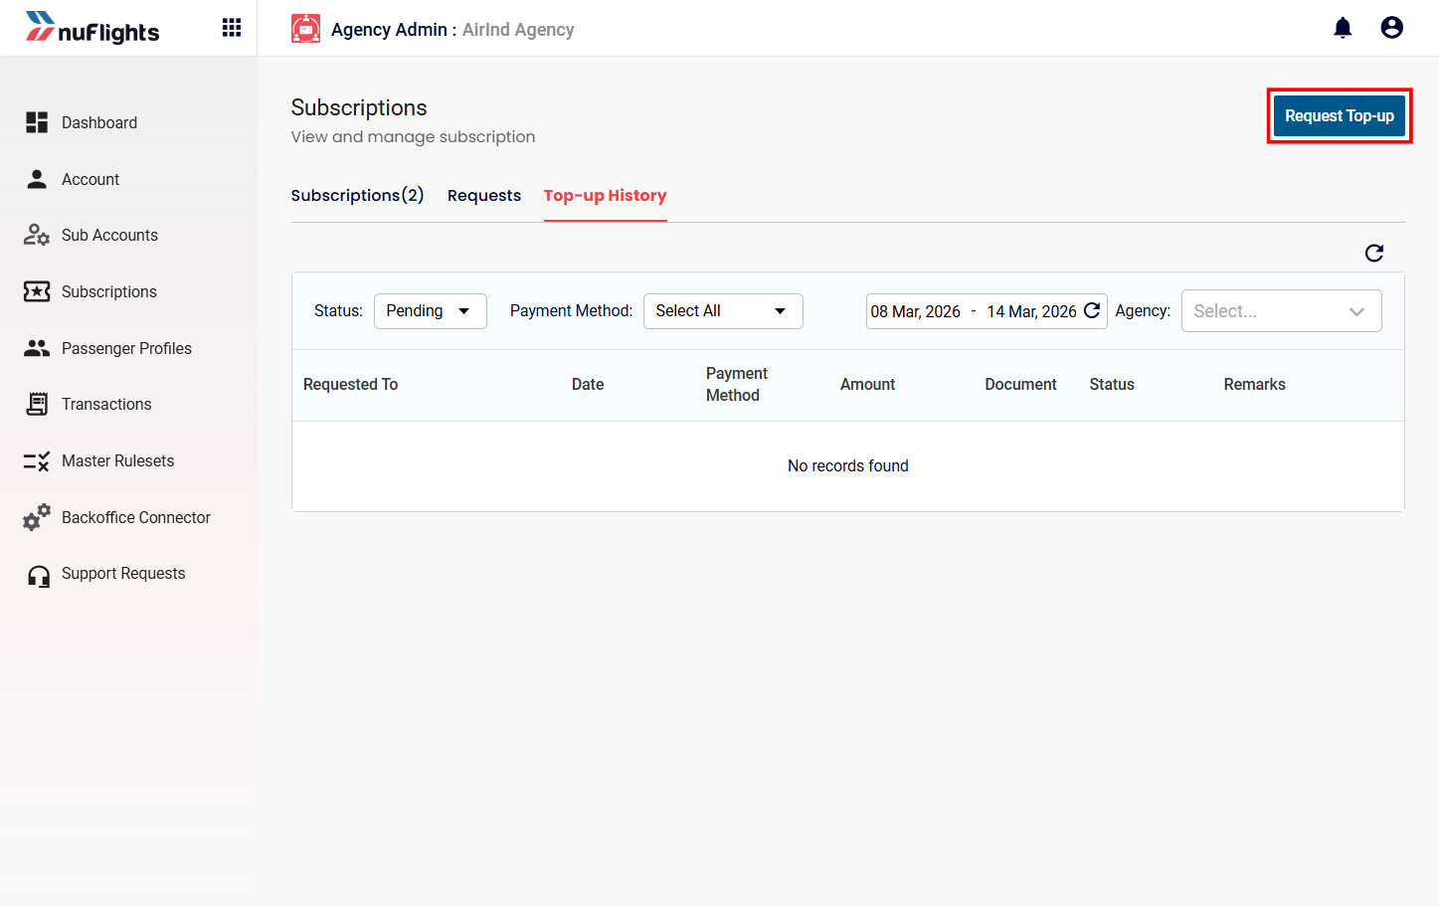Click the Sub Accounts gear-person icon
Screen dimensions: 1439x907
pyautogui.click(x=37, y=235)
